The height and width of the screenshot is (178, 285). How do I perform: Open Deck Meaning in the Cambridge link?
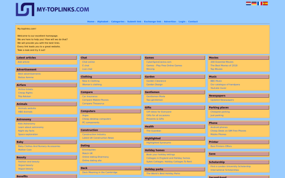click(x=100, y=172)
